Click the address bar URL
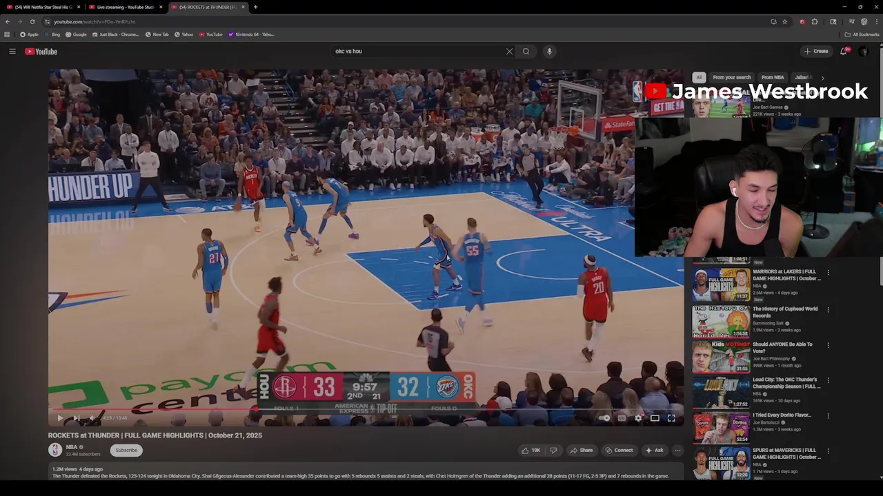This screenshot has height=496, width=883. tap(95, 21)
